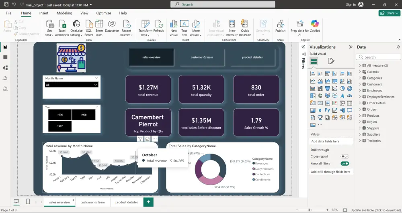402x213 pixels.
Task: Select the Line chart visual icon
Action: click(313, 81)
